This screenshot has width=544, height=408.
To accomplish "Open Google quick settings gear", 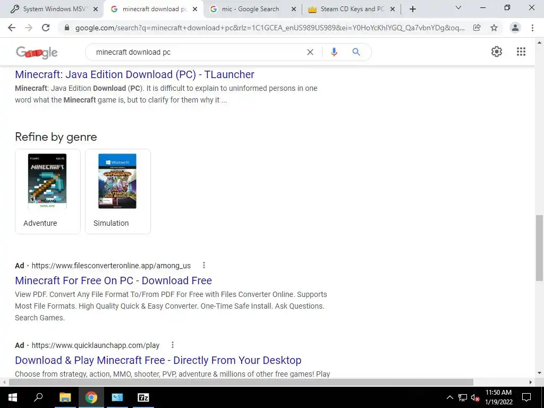I will click(497, 52).
